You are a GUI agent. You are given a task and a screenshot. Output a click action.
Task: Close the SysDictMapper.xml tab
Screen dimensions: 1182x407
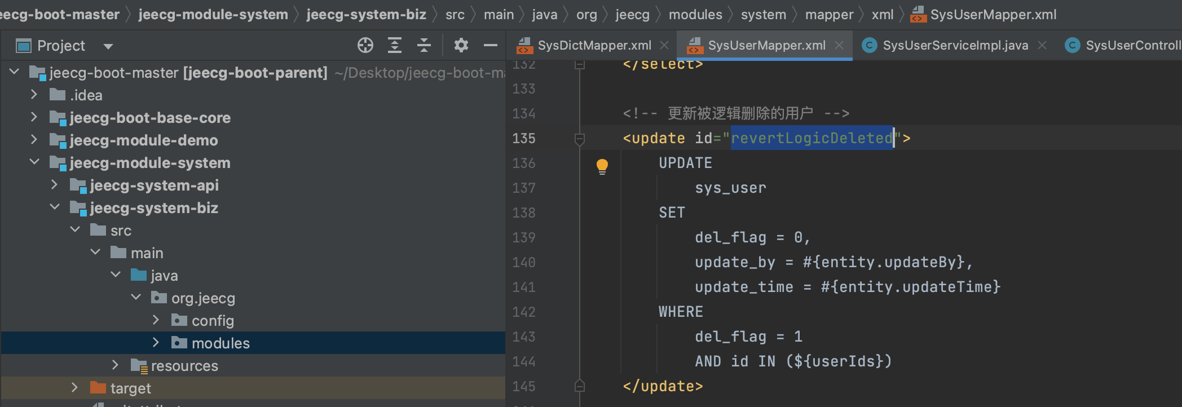(664, 45)
